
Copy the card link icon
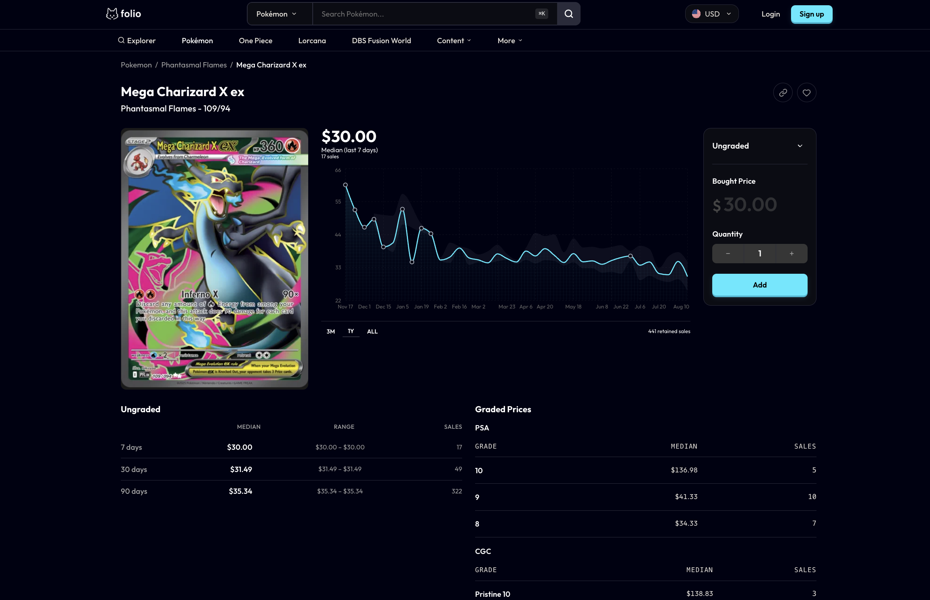pos(783,93)
